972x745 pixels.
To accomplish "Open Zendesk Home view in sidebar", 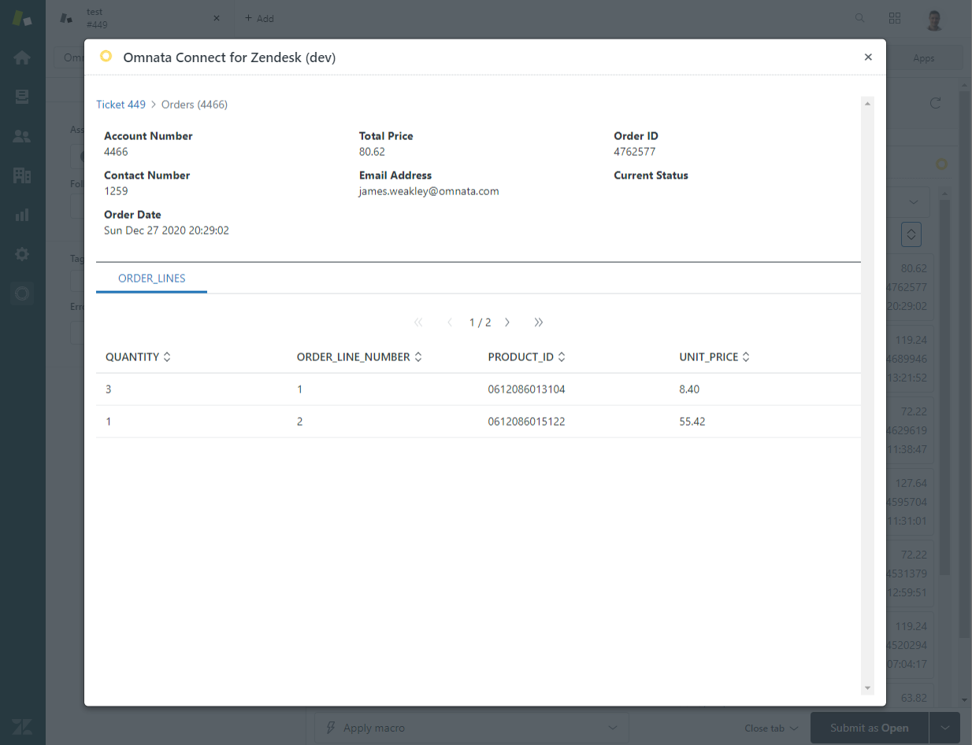I will (22, 57).
